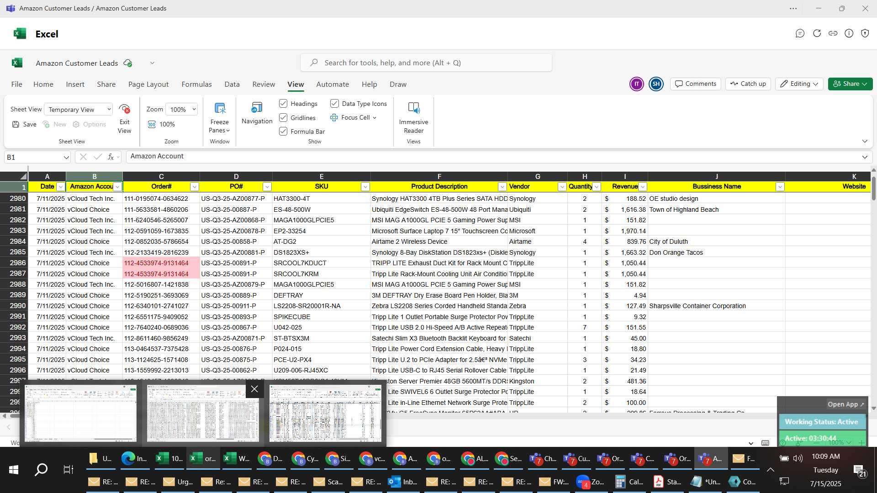Switch to the Data tab

232,84
